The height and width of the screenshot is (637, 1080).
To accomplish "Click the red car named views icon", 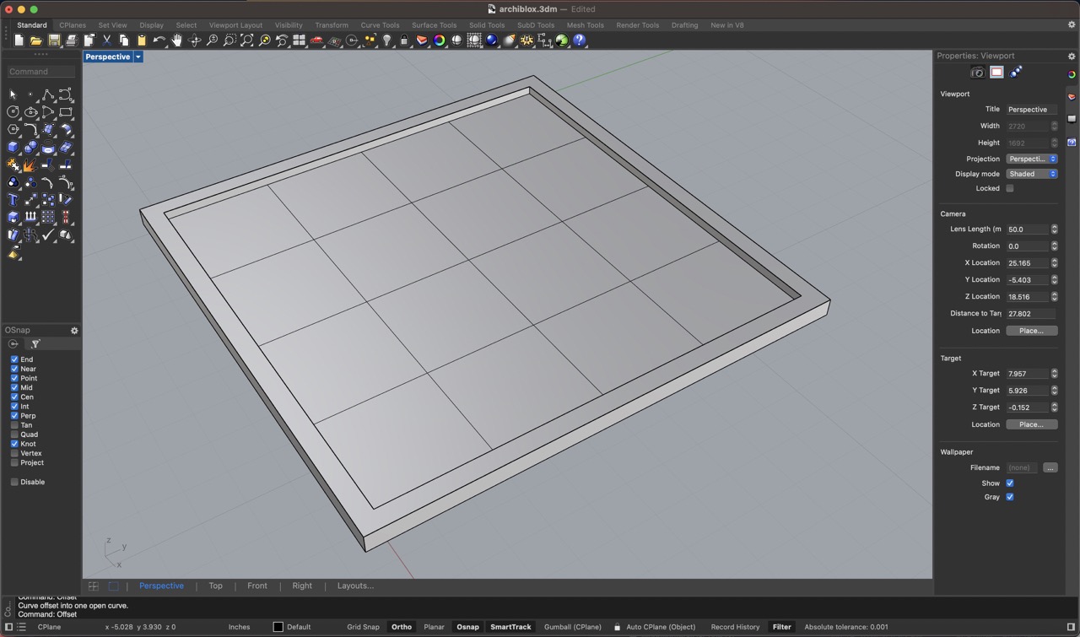I will click(x=316, y=40).
